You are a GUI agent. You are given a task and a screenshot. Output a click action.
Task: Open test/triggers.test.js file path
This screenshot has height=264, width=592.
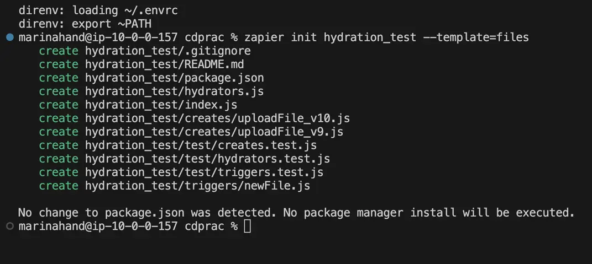click(x=205, y=173)
